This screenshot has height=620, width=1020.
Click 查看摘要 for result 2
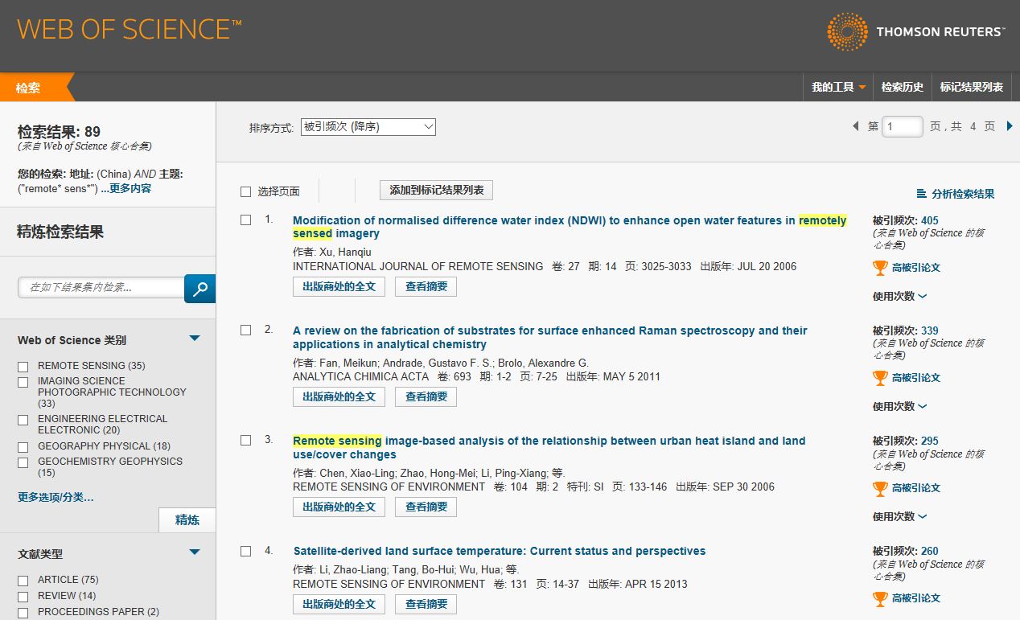426,396
